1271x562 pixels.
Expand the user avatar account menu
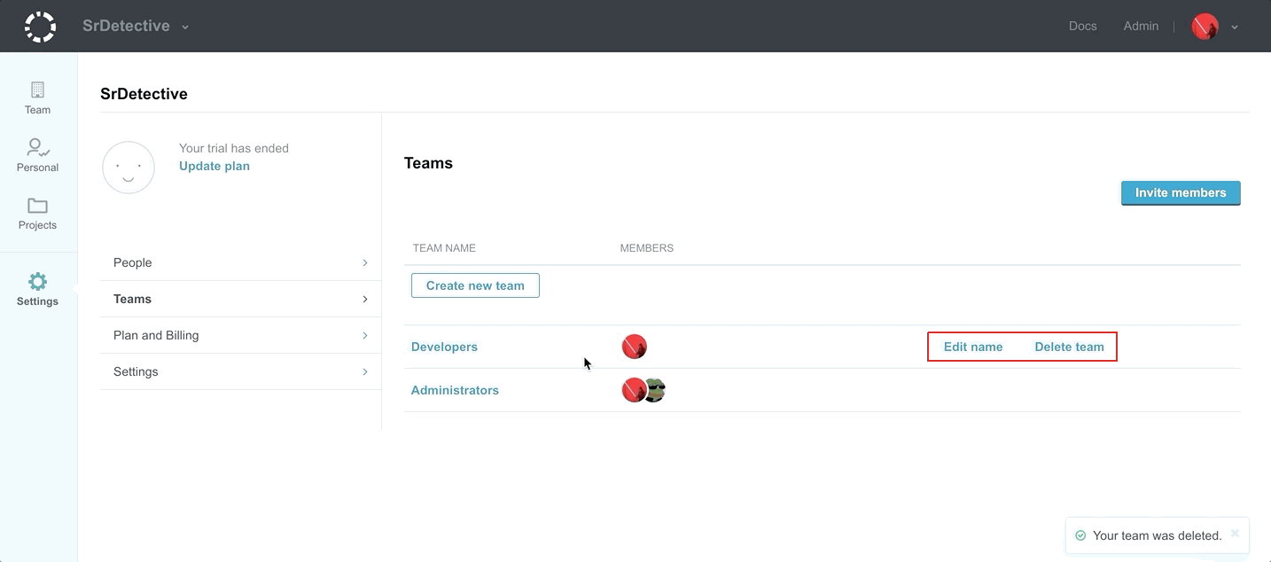(x=1214, y=27)
